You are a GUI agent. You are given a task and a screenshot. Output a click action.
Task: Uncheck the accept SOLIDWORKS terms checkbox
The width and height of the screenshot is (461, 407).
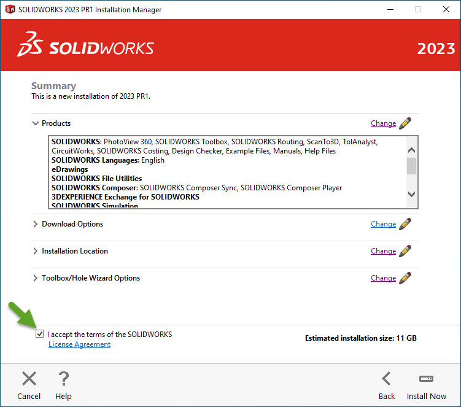(x=40, y=335)
